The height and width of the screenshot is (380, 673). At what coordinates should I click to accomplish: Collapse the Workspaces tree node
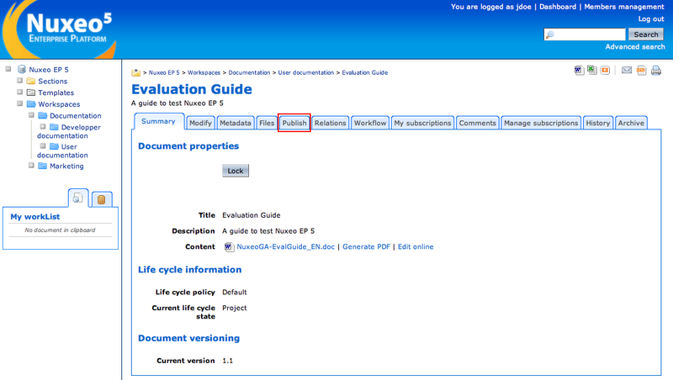(x=19, y=103)
